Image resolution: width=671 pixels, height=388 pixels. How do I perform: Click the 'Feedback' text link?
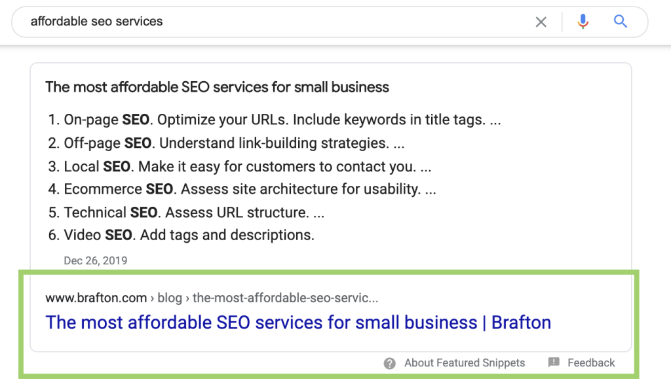(591, 363)
